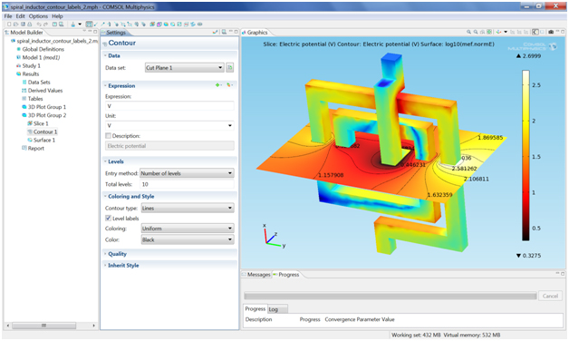The width and height of the screenshot is (569, 341).
Task: Click the Go to Default 3D View axes icon
Action: 498,32
